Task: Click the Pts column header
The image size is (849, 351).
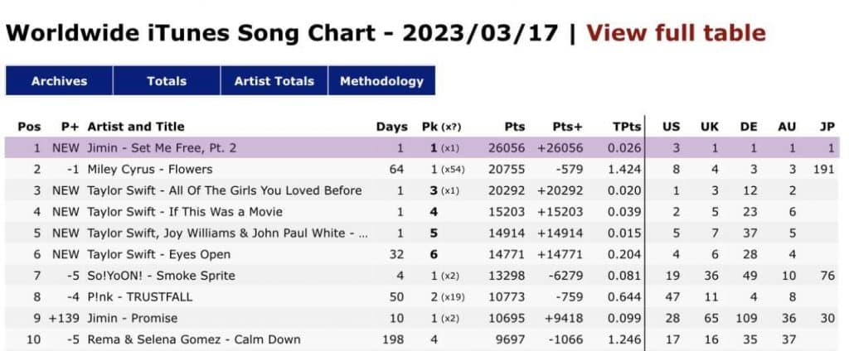Action: (x=514, y=127)
